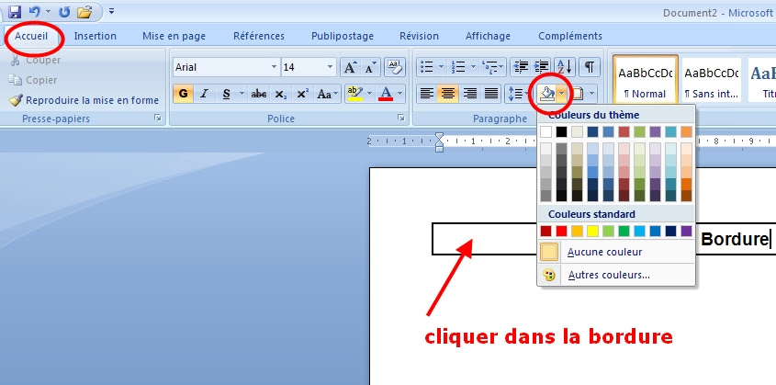Viewport: 776px width, 385px height.
Task: Click the indent marker on the ruler
Action: pos(440,142)
